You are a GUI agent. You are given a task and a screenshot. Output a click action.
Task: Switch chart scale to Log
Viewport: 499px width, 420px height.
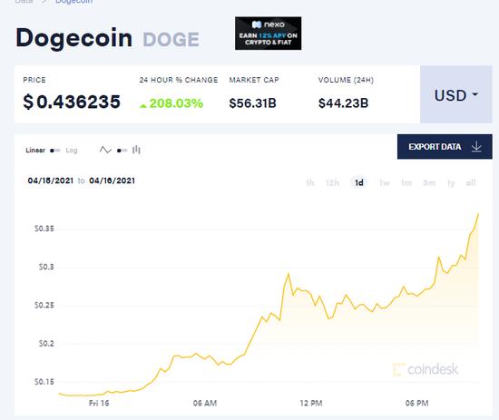click(72, 151)
